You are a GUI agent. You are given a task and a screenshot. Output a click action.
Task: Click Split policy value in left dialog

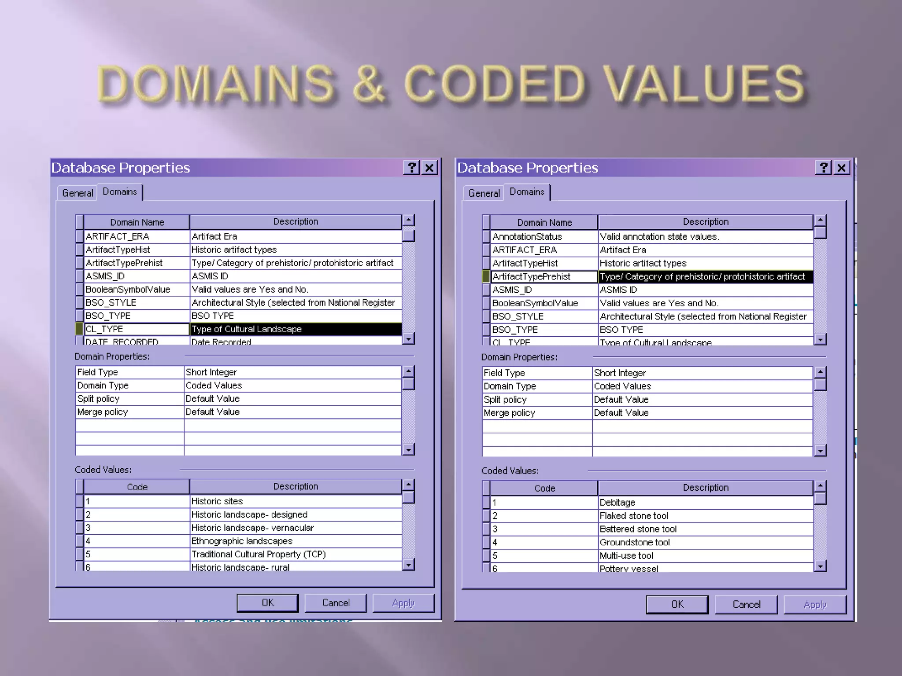[x=292, y=399]
